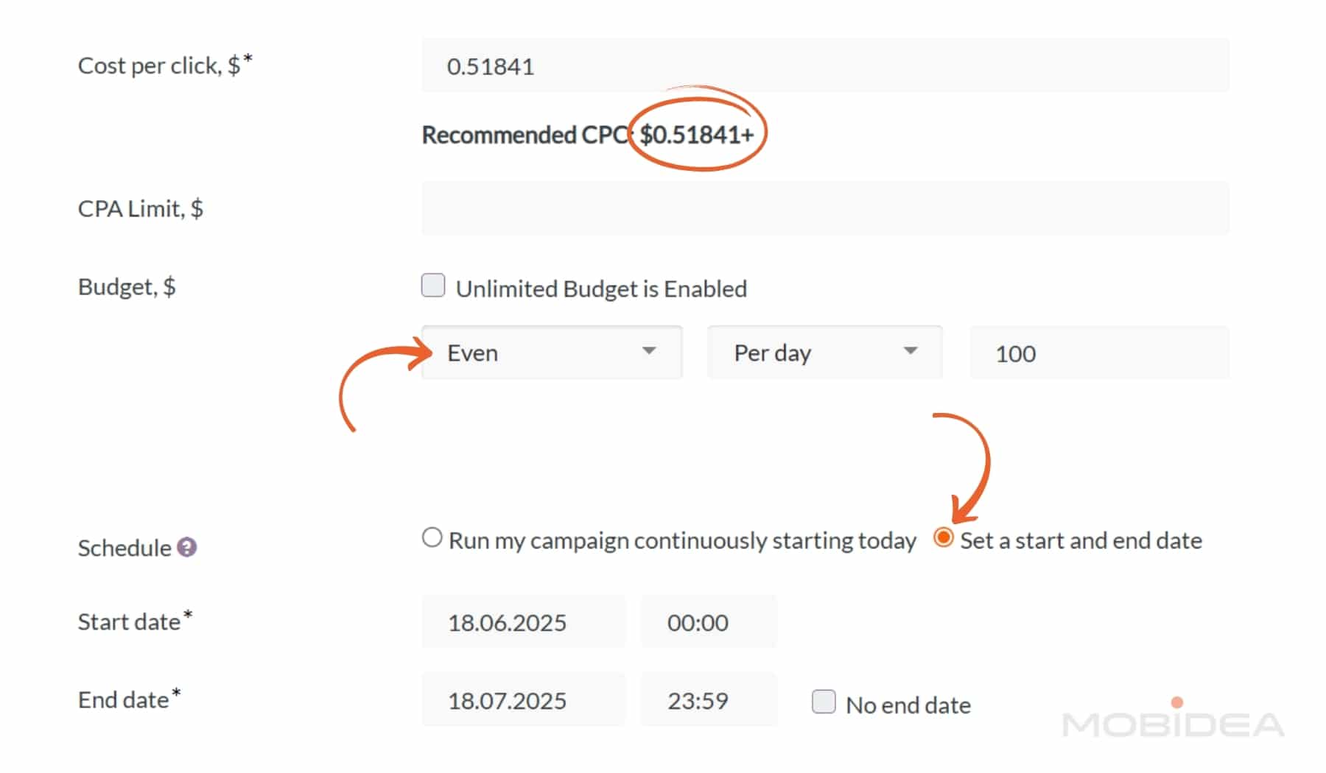The width and height of the screenshot is (1326, 773).
Task: Click the end date field 18.07.2025
Action: 523,700
